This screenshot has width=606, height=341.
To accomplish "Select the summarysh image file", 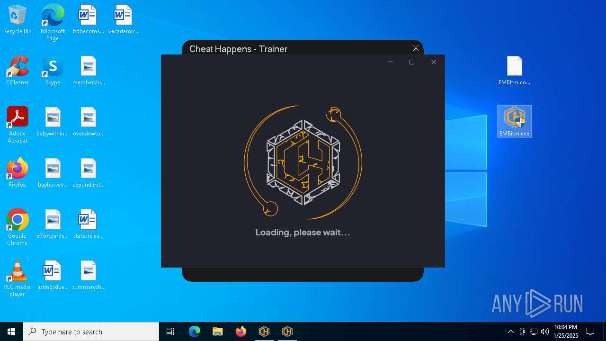I will pos(89,276).
